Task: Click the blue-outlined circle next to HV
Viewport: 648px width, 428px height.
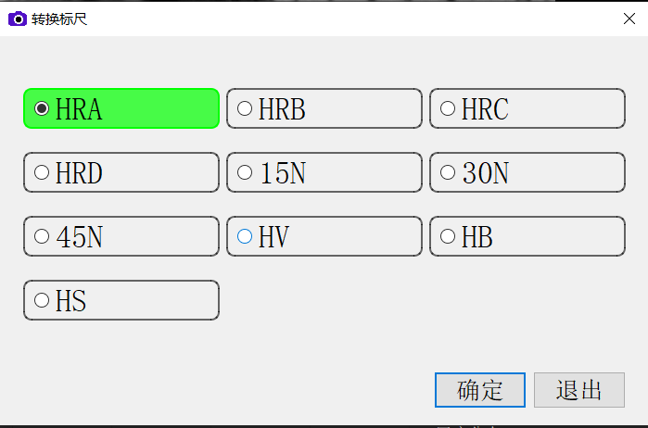Action: [x=245, y=236]
